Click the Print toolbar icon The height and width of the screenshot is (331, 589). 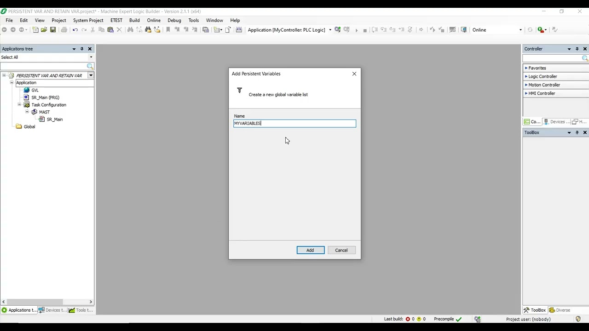point(64,30)
